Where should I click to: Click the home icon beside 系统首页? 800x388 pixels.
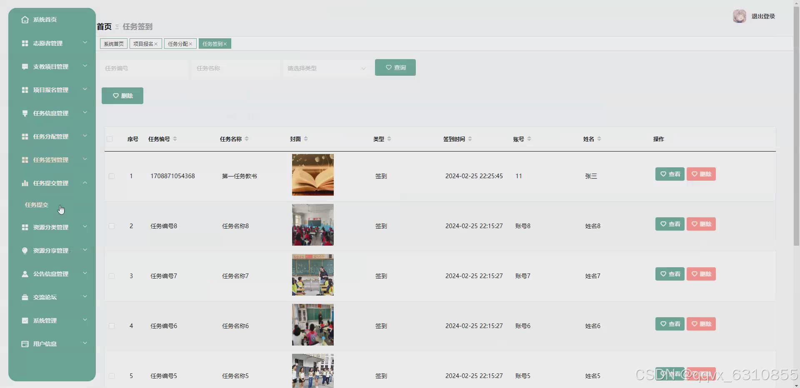[x=25, y=20]
